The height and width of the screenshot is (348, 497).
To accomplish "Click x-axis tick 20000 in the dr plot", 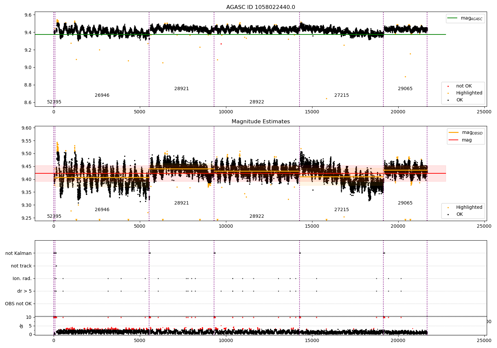I will 398,340.
